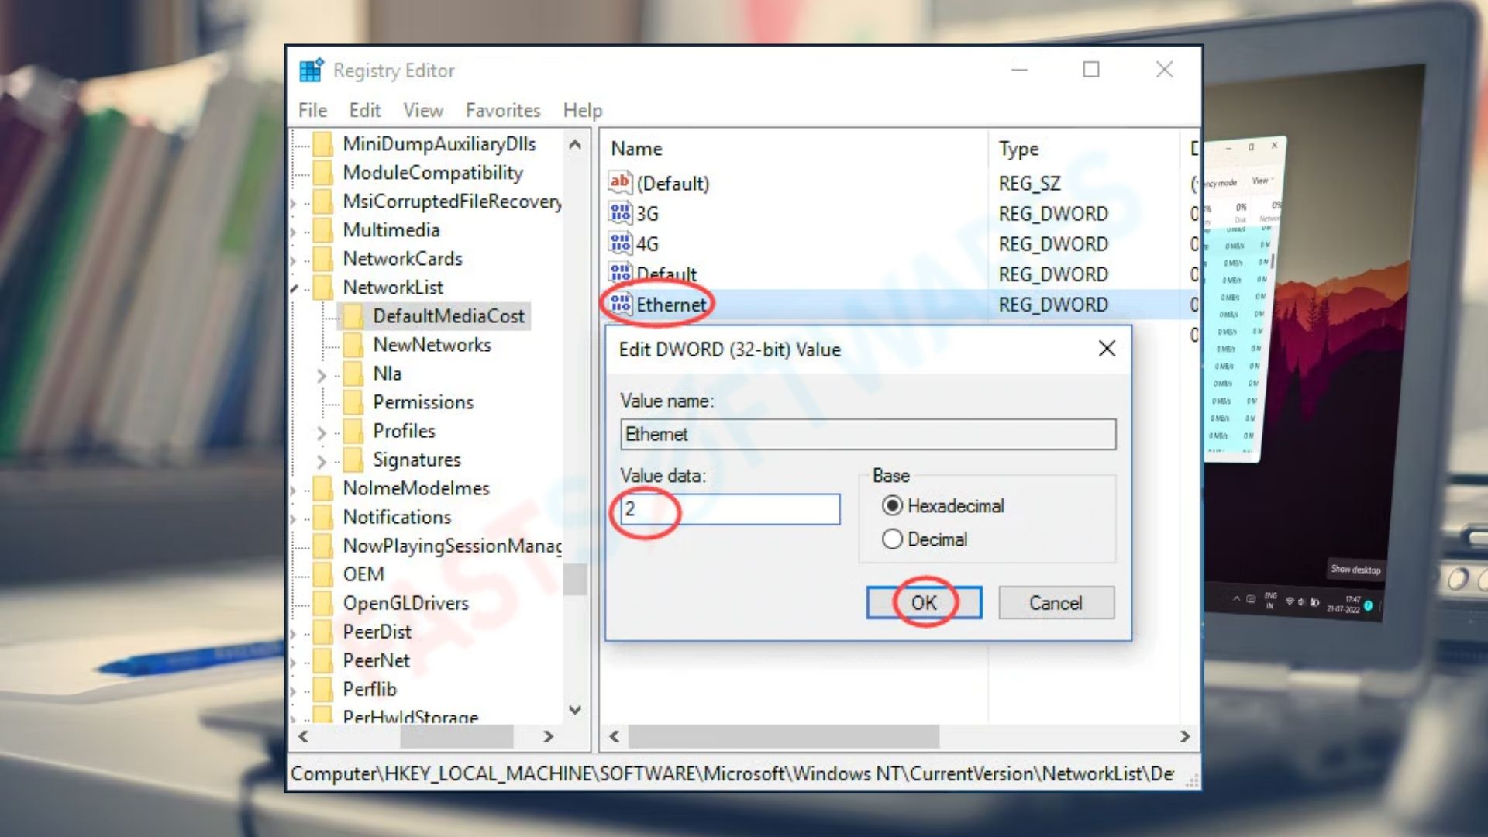
Task: Click the Notifications folder icon
Action: 323,517
